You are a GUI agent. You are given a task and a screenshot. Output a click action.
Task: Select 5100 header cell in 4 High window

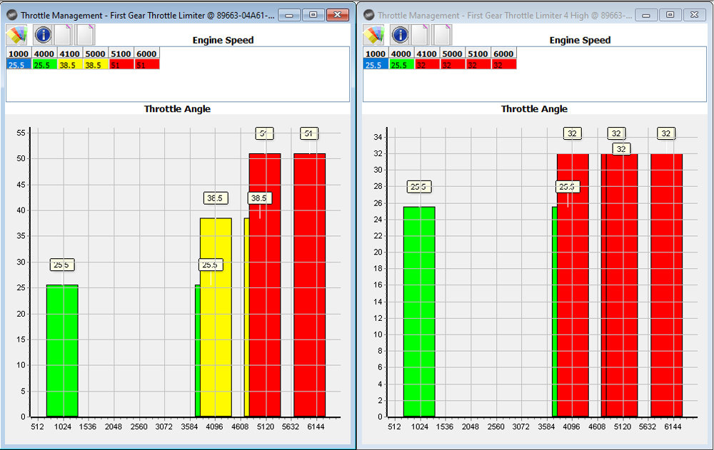[478, 53]
